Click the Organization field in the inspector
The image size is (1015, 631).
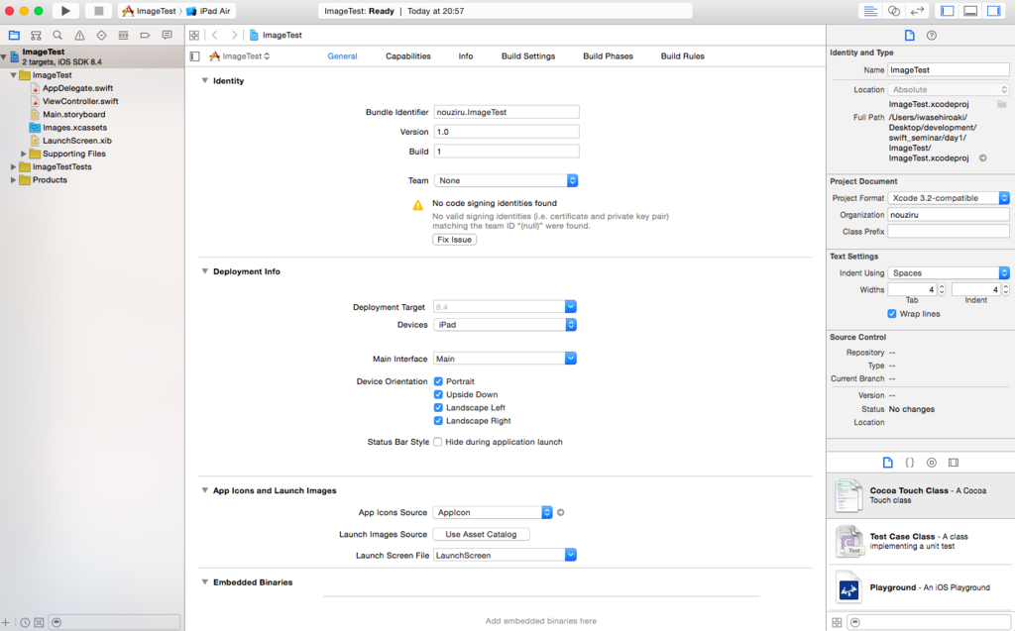point(949,214)
